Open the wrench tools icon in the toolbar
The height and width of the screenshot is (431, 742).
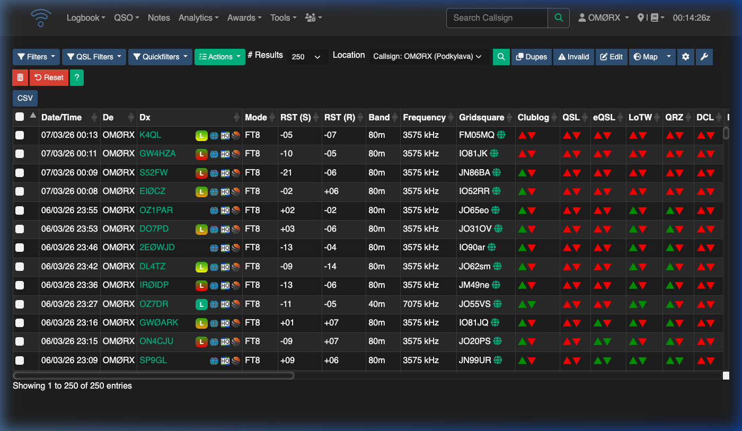pyautogui.click(x=704, y=57)
